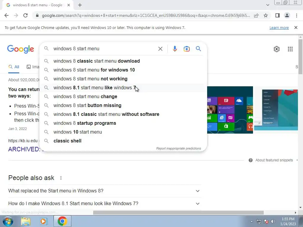Click 'Report inappropriate predictions'
Screen dimensions: 303x227
click(x=178, y=148)
